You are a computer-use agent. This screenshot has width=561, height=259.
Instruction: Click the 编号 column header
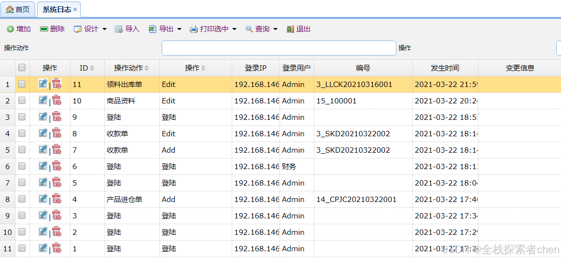363,68
